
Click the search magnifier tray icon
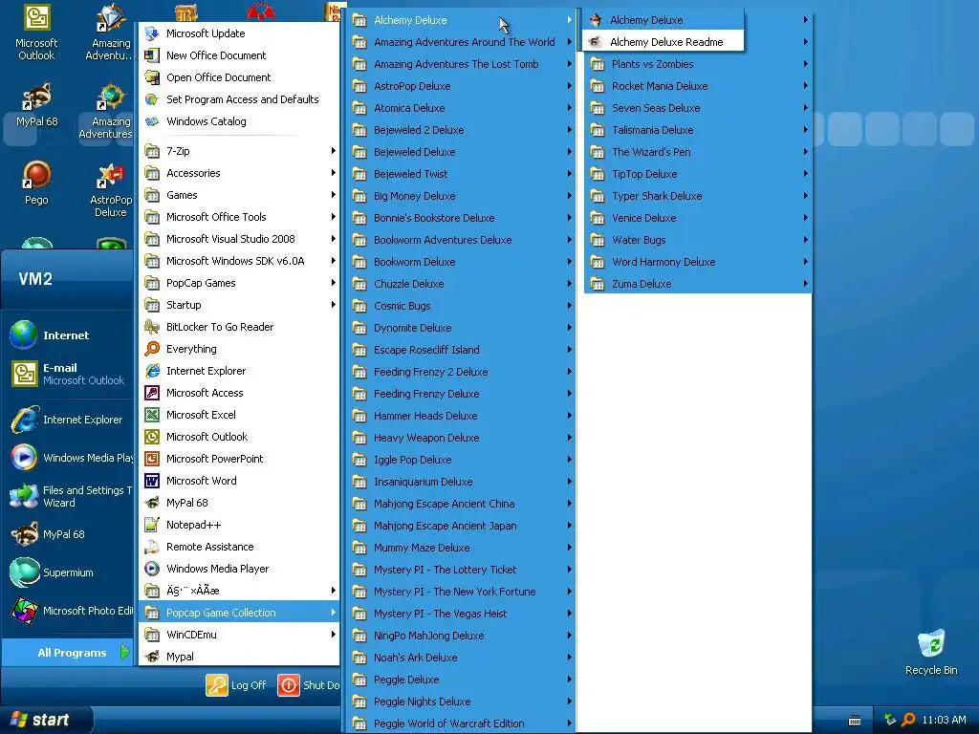909,720
